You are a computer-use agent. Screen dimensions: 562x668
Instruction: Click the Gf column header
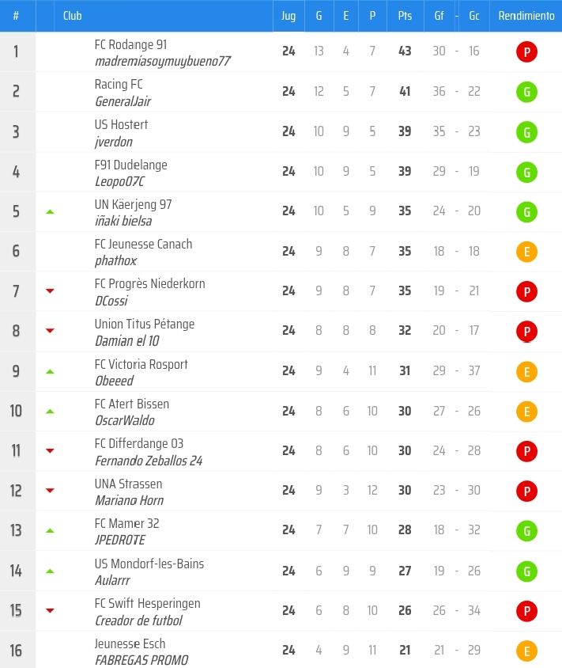click(439, 16)
